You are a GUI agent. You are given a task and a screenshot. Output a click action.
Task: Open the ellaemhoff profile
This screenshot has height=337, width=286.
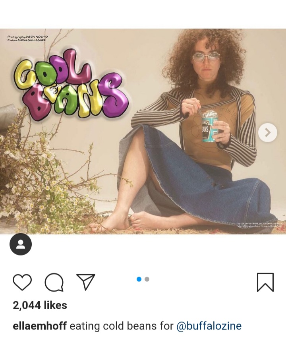click(x=40, y=326)
